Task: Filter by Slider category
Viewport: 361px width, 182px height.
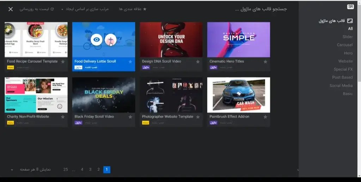Action: click(347, 37)
